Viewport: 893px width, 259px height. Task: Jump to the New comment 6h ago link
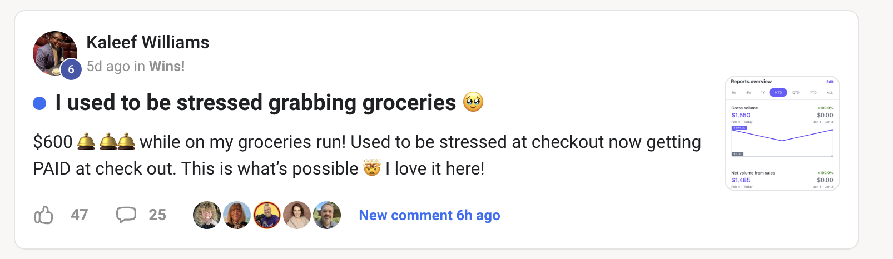[429, 215]
